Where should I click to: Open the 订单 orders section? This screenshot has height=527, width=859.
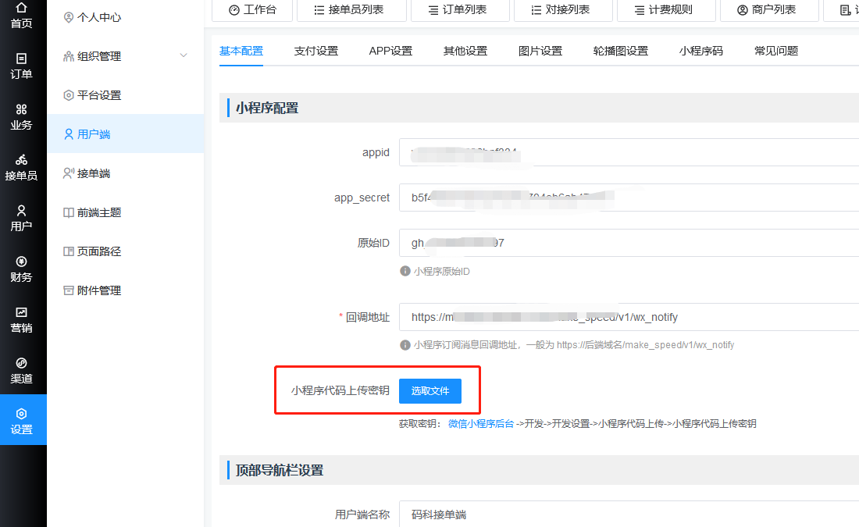tap(21, 66)
